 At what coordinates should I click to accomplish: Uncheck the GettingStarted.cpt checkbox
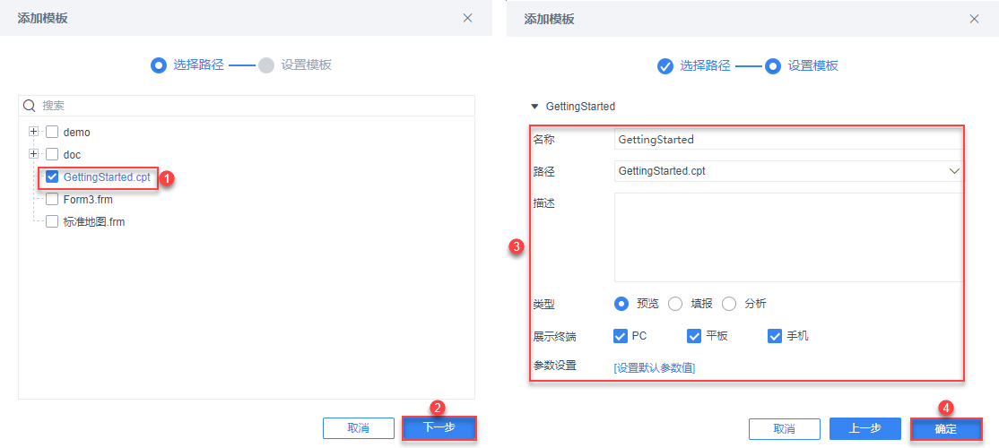(x=52, y=177)
